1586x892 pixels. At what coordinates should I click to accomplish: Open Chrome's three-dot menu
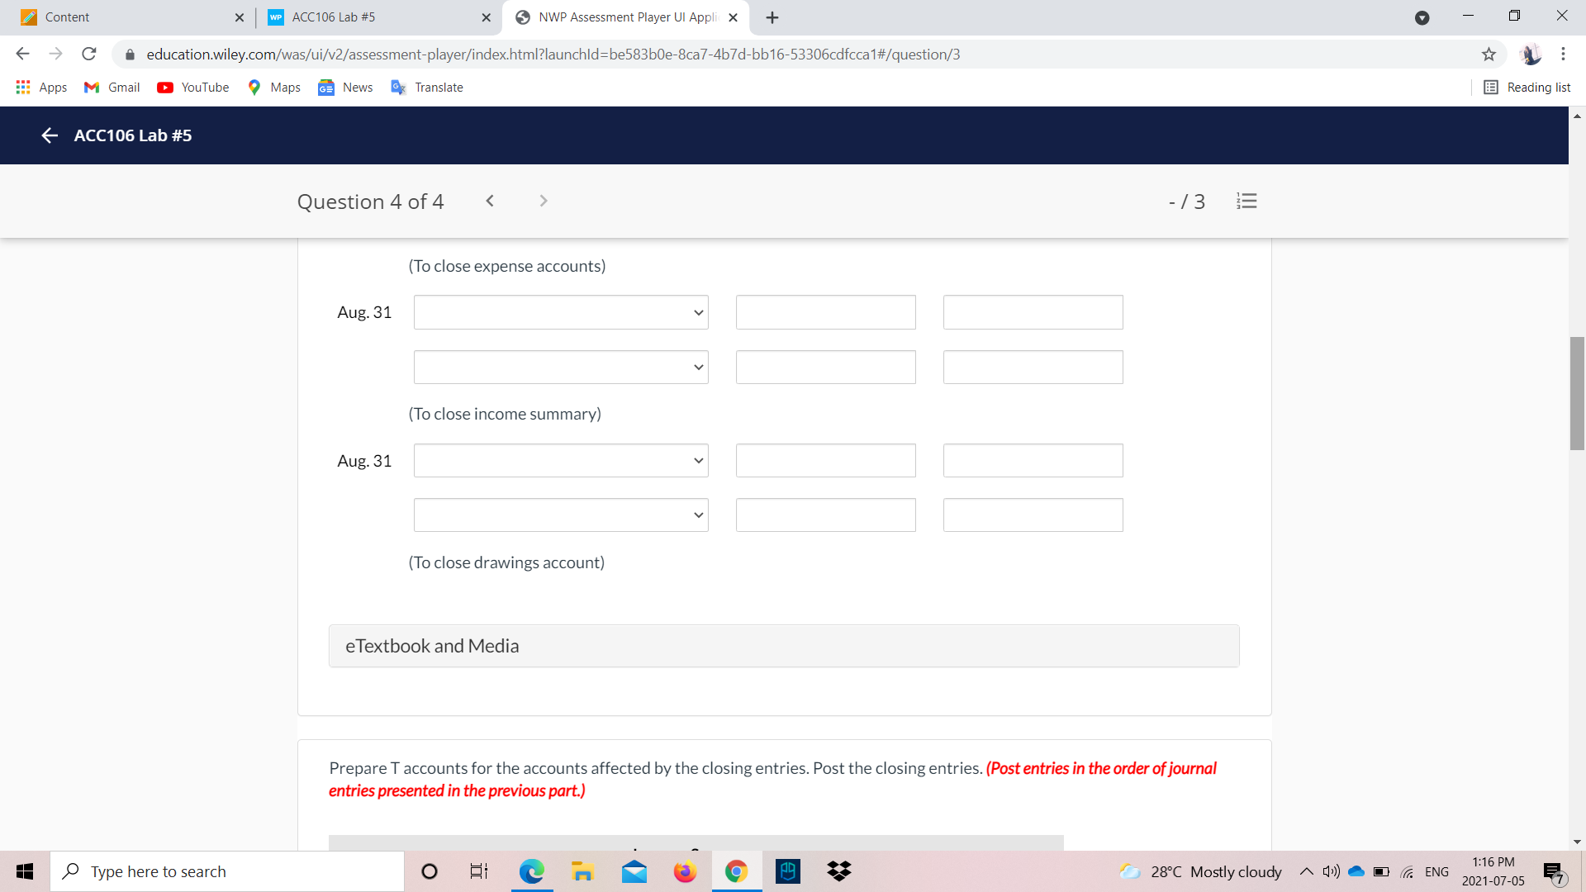tap(1564, 55)
